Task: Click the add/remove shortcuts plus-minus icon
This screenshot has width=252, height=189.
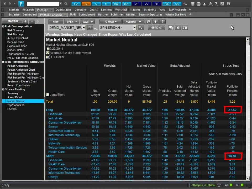Action: (185, 4)
